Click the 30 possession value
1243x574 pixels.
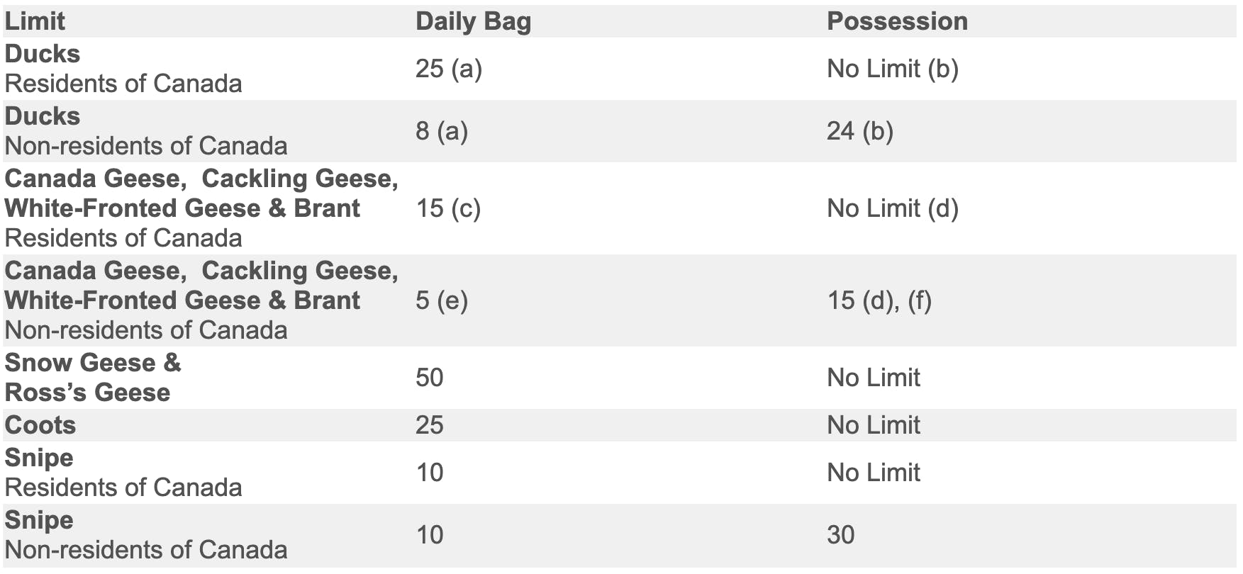[x=840, y=535]
